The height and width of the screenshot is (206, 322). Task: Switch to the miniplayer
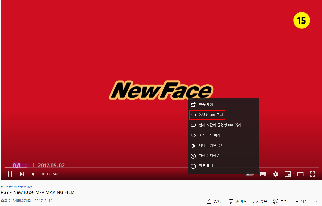click(288, 174)
